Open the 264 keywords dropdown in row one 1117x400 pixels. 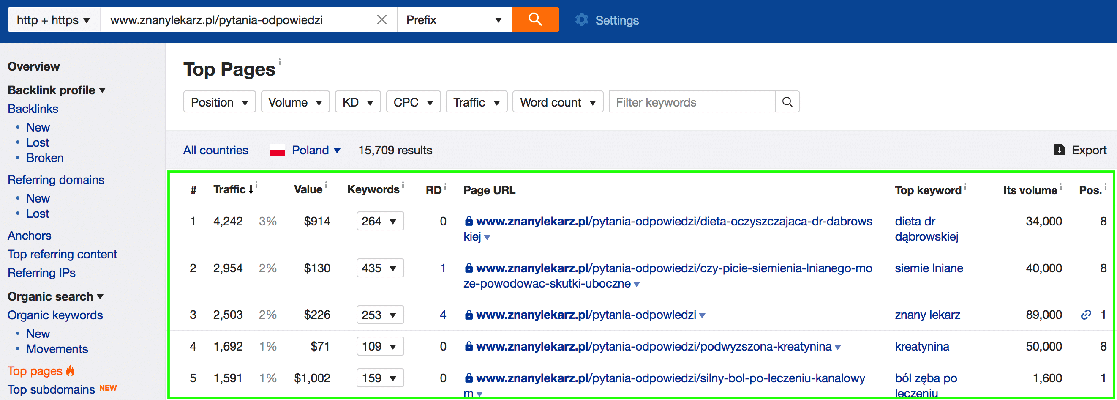379,221
